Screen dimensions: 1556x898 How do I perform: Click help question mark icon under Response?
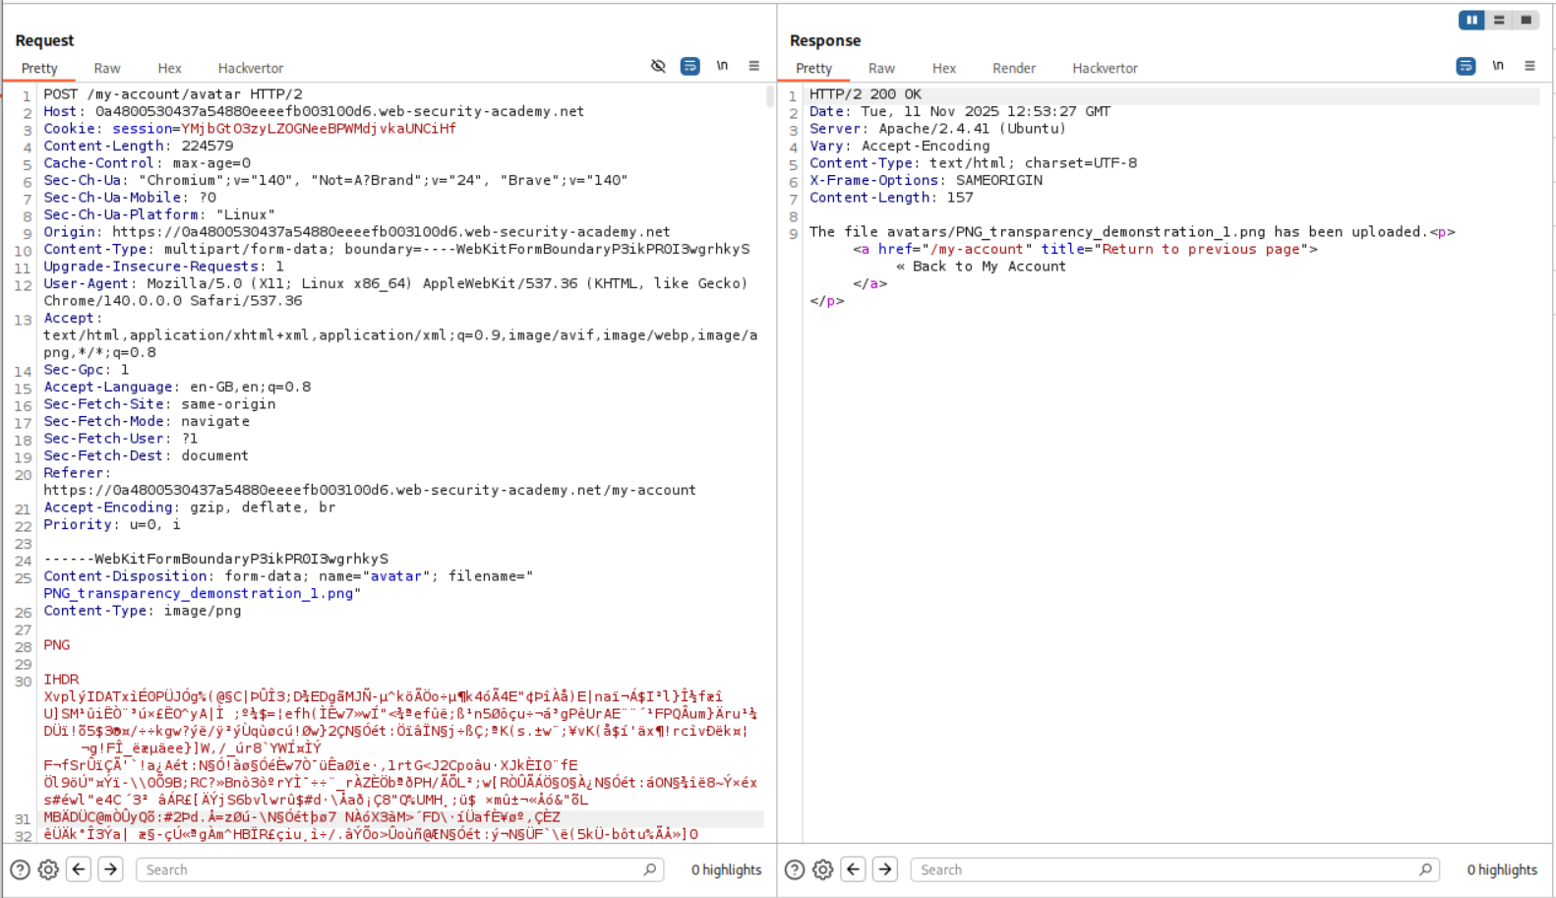[795, 869]
